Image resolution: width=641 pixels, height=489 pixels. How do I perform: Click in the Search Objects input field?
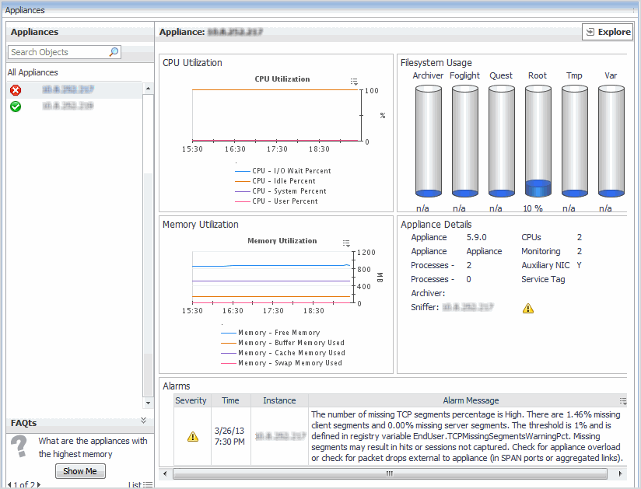tap(58, 52)
